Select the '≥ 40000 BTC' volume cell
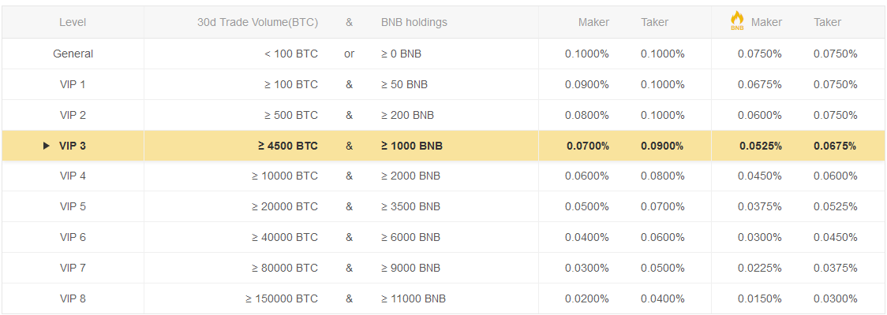This screenshot has height=315, width=887. (285, 237)
